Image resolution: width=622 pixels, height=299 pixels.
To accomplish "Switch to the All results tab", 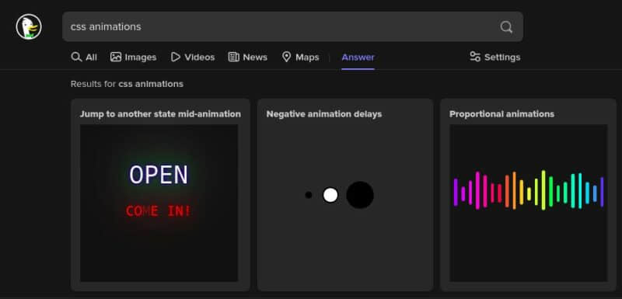I will coord(84,57).
